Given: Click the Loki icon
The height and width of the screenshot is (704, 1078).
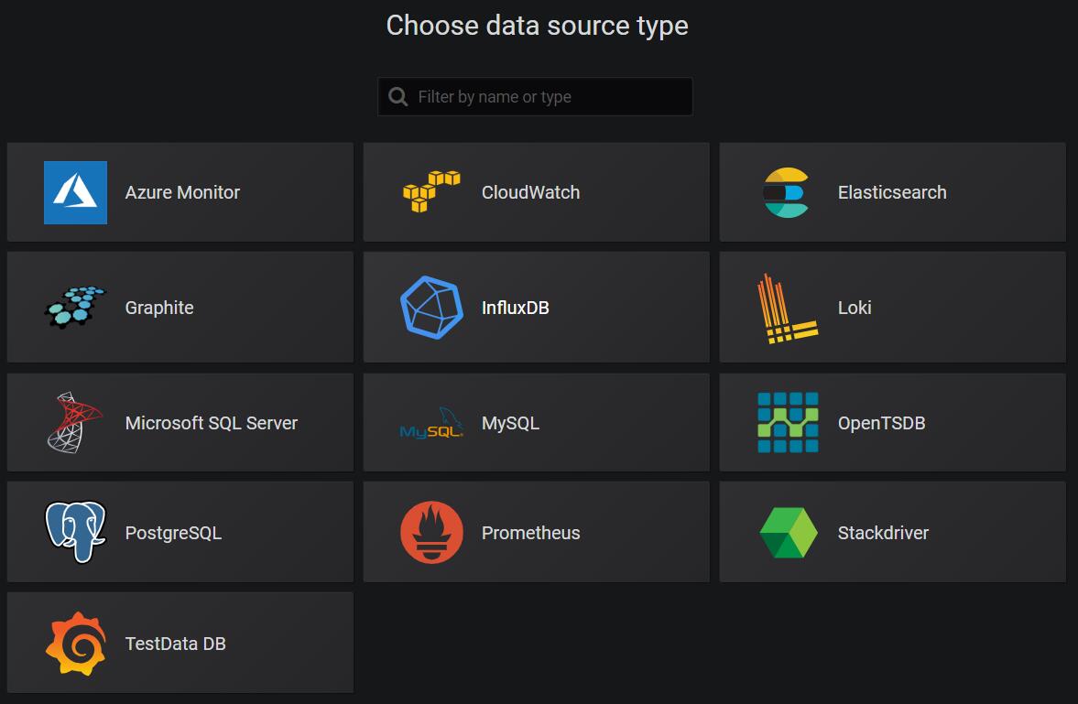Looking at the screenshot, I should coord(786,307).
